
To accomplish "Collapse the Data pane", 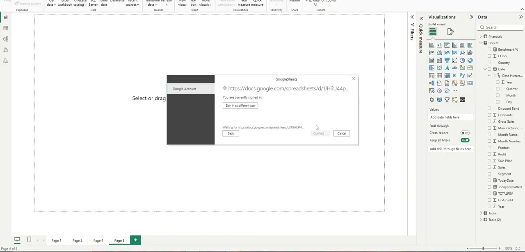I will [521, 17].
